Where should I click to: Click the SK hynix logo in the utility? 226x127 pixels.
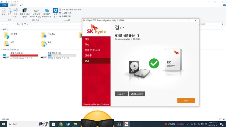96,29
